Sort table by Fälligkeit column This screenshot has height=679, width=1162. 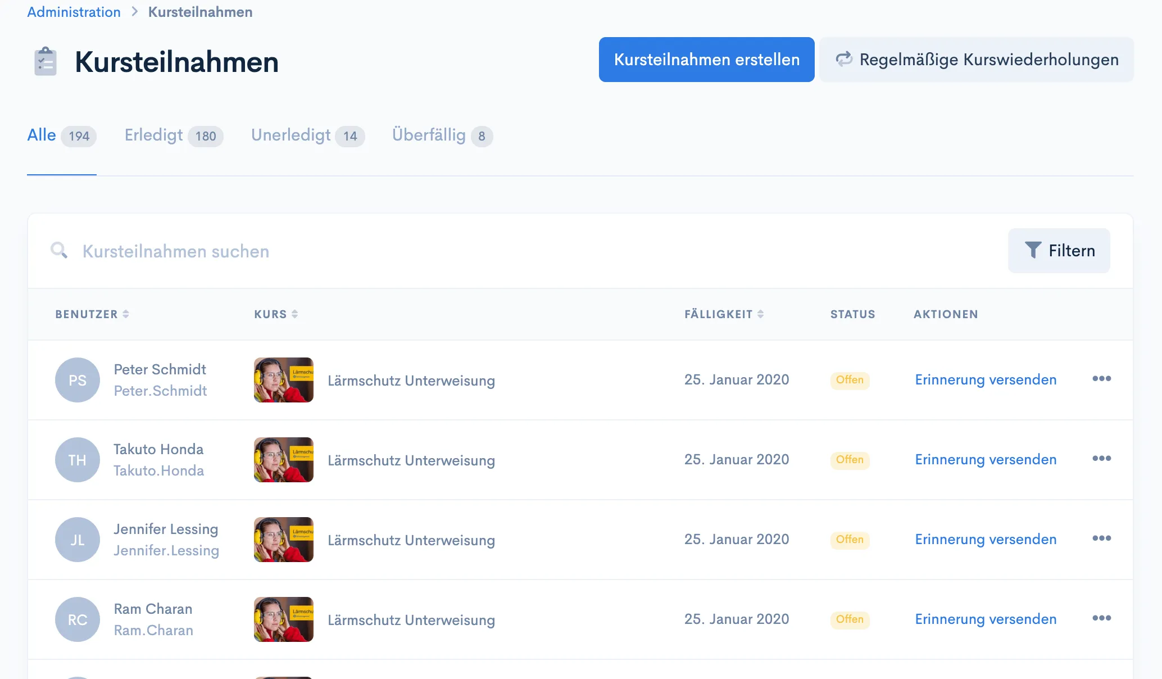[724, 314]
